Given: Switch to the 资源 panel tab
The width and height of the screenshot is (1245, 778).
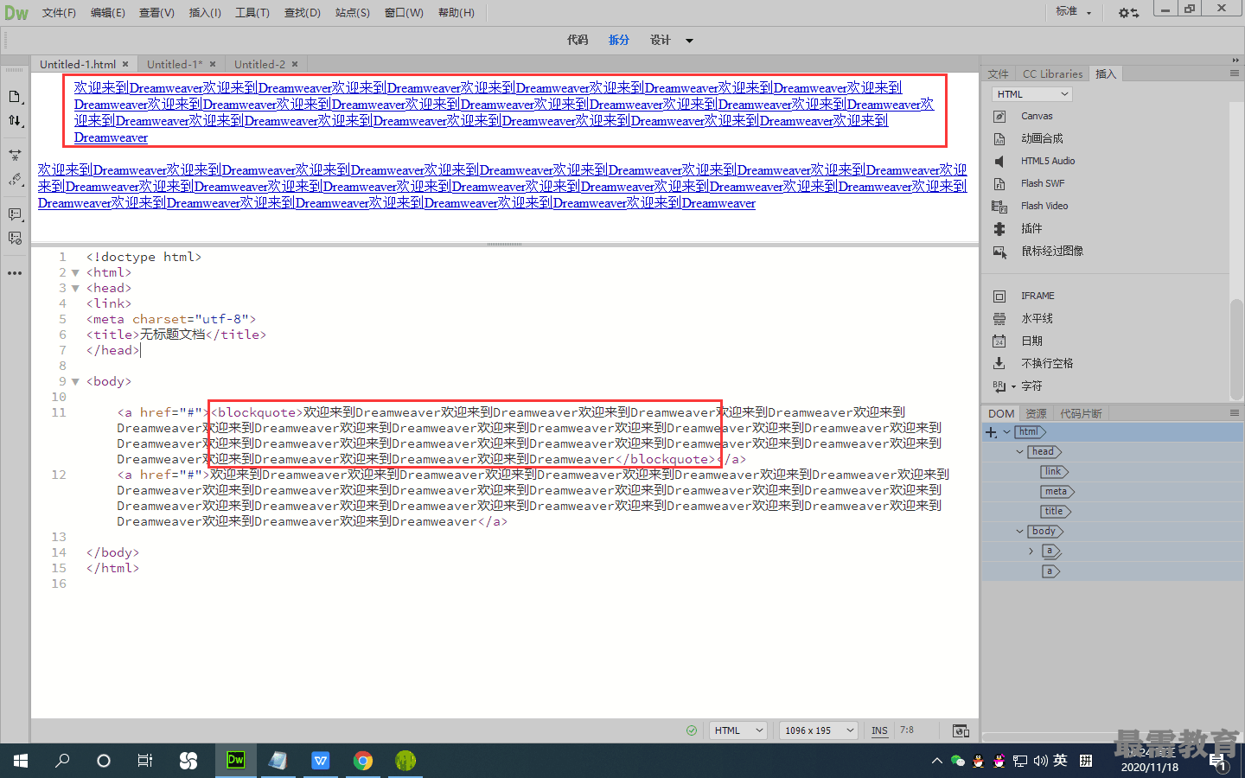Looking at the screenshot, I should (1036, 414).
